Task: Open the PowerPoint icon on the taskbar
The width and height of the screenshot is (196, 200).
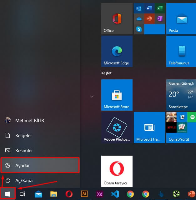Action: [x=192, y=194]
